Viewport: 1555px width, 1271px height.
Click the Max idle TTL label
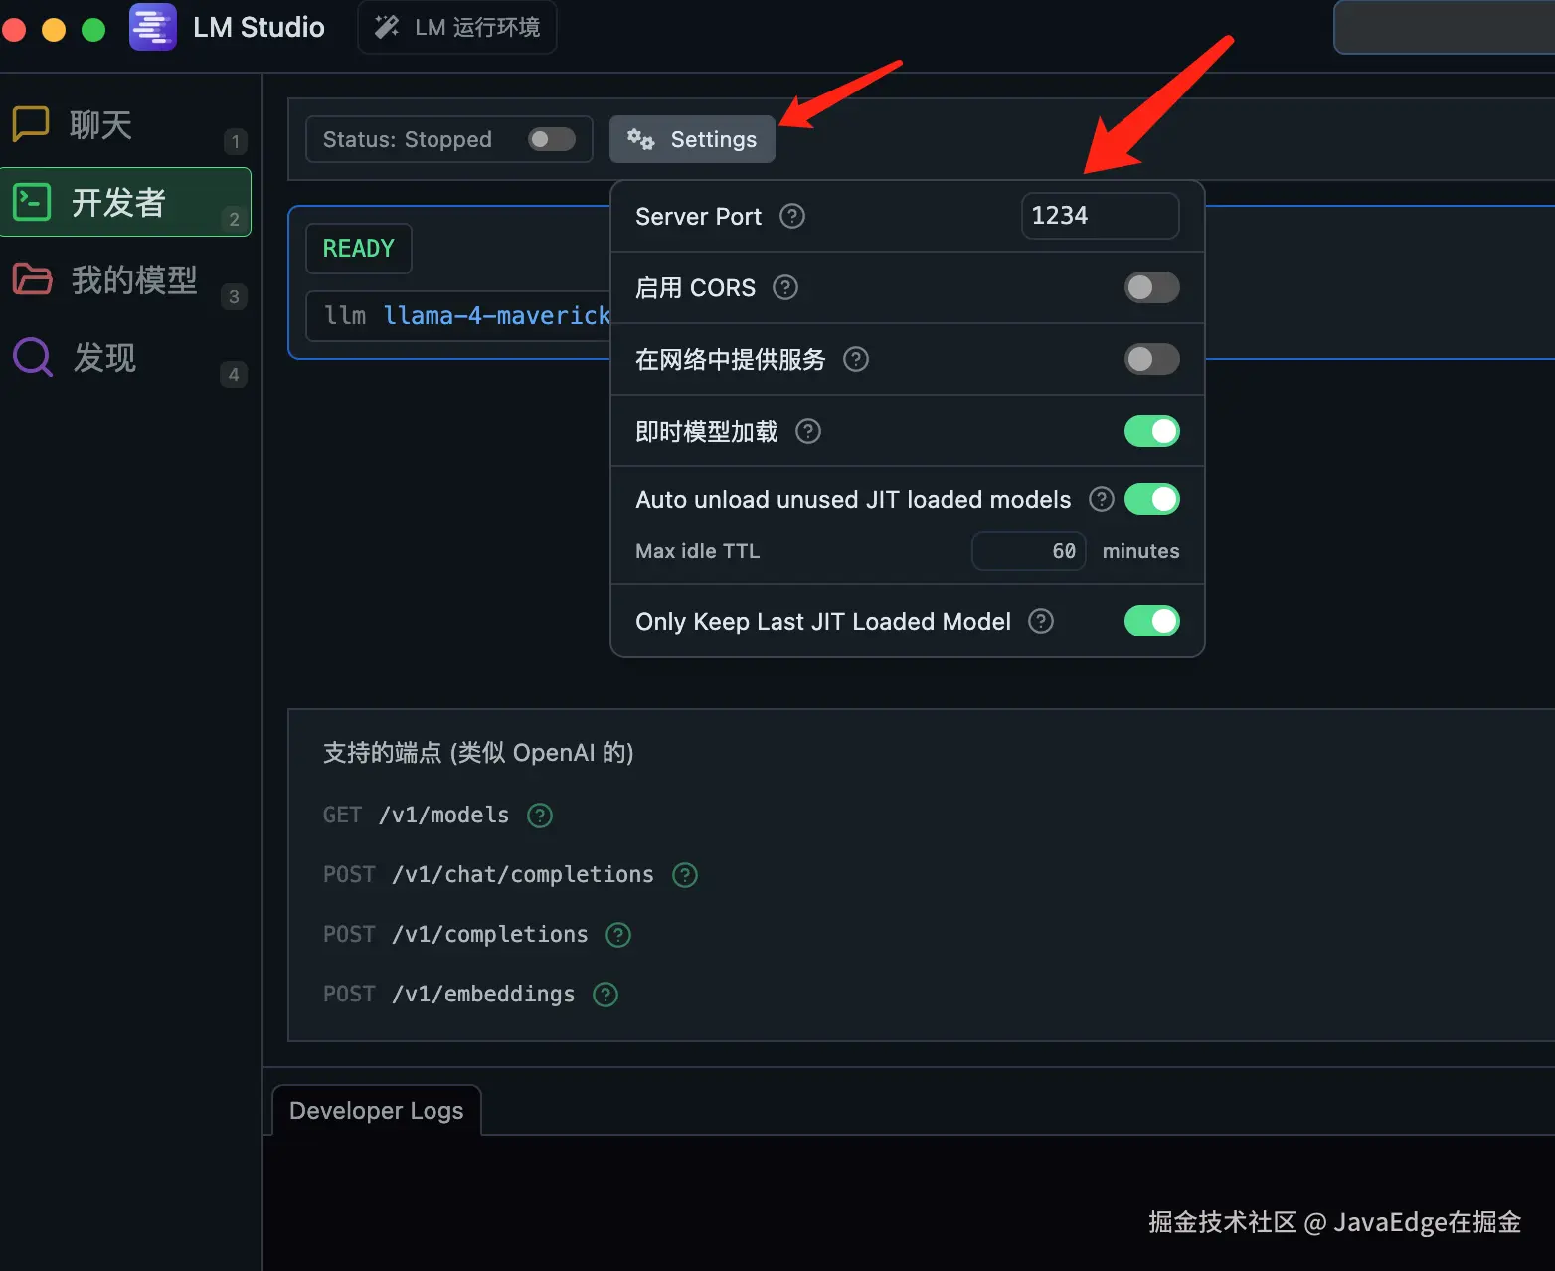697,551
